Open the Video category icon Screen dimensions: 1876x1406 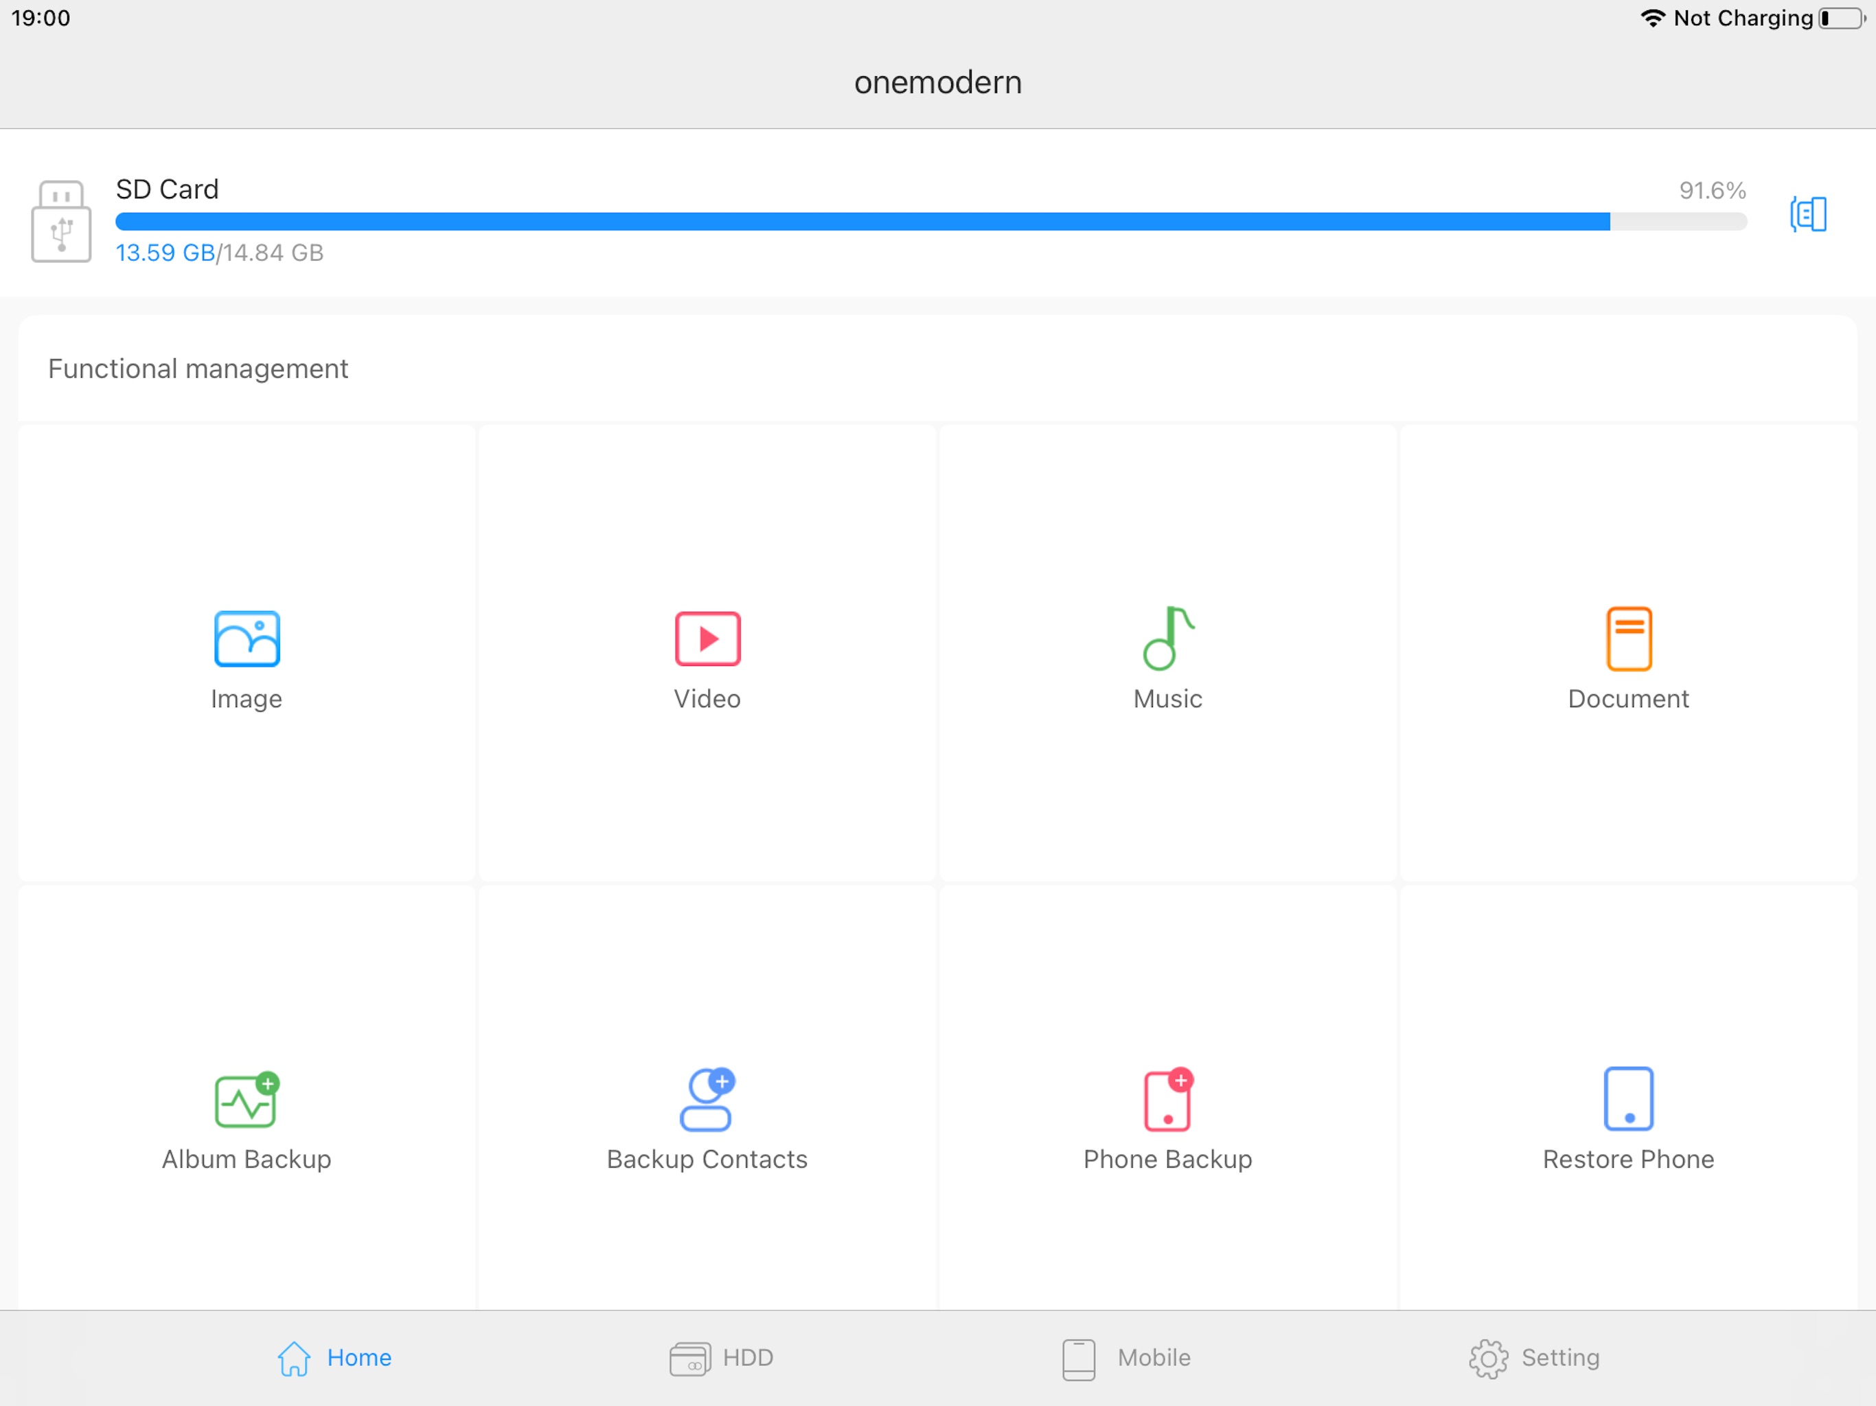[x=707, y=638]
